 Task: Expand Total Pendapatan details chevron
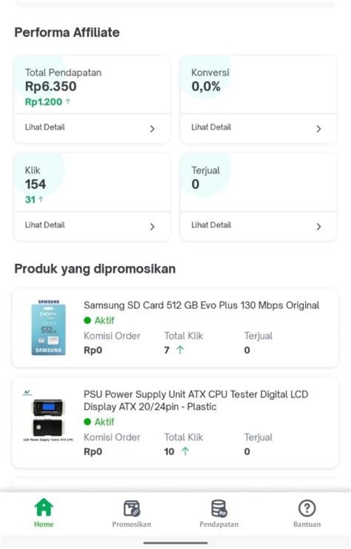[153, 129]
